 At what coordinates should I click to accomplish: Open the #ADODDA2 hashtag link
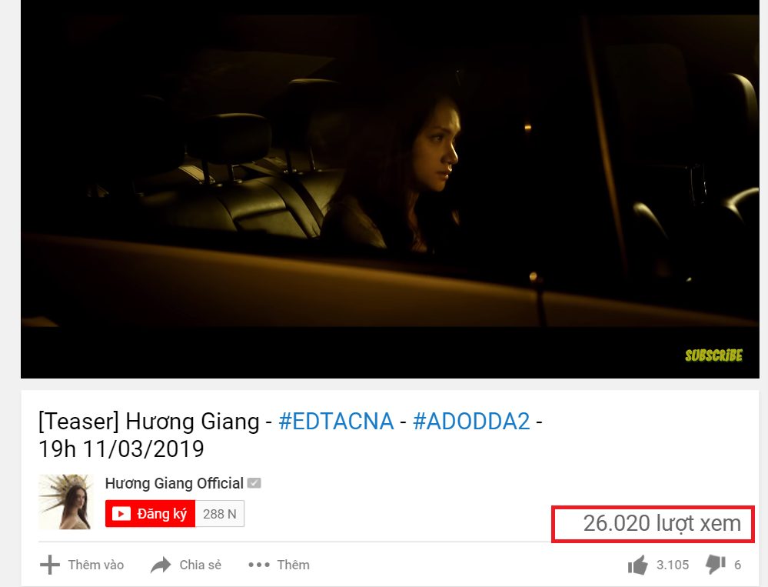tap(471, 422)
